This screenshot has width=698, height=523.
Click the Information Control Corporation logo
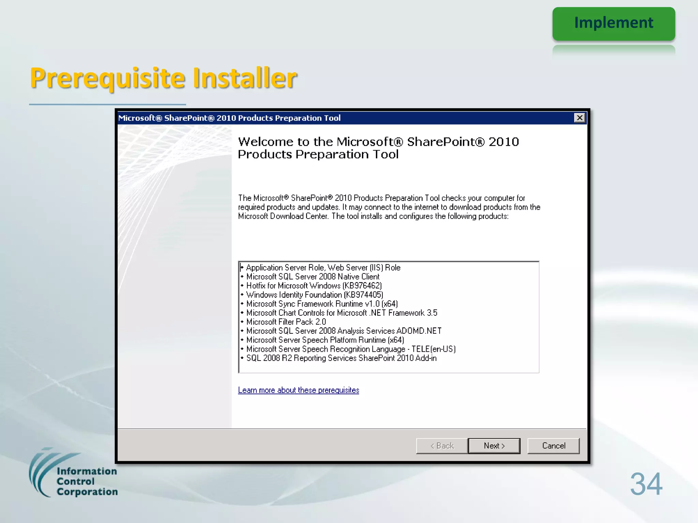tap(74, 473)
